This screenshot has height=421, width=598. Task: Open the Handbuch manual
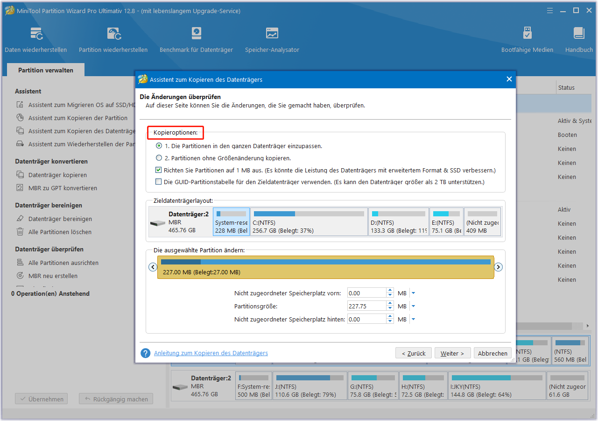click(579, 40)
